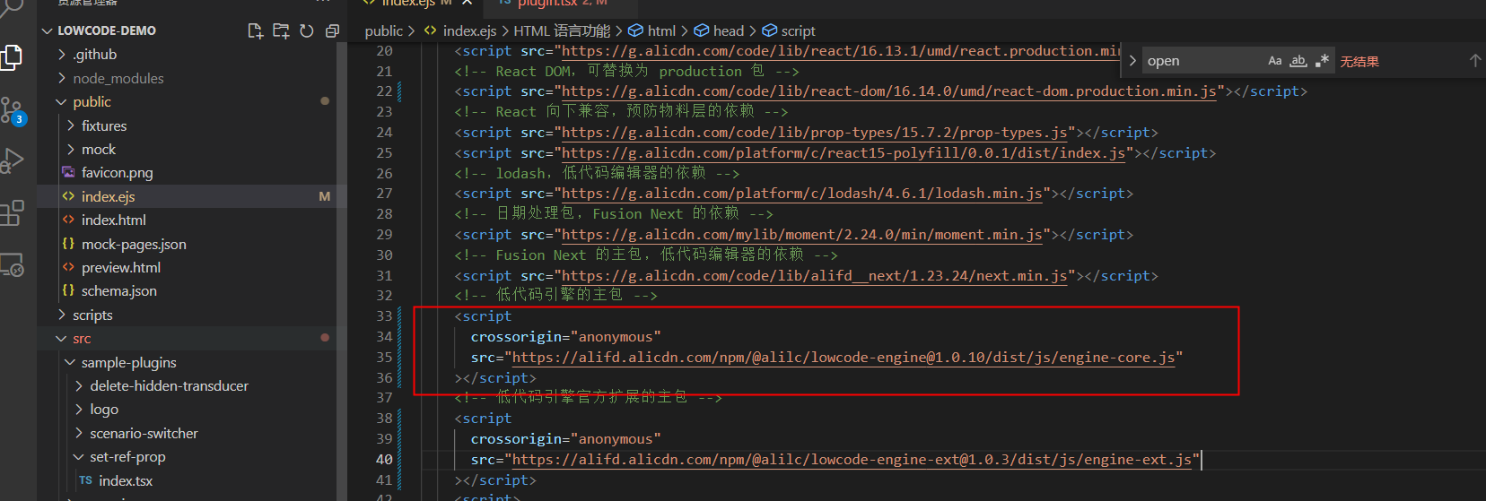Toggle Match Case (Aa) in find box

coord(1274,61)
